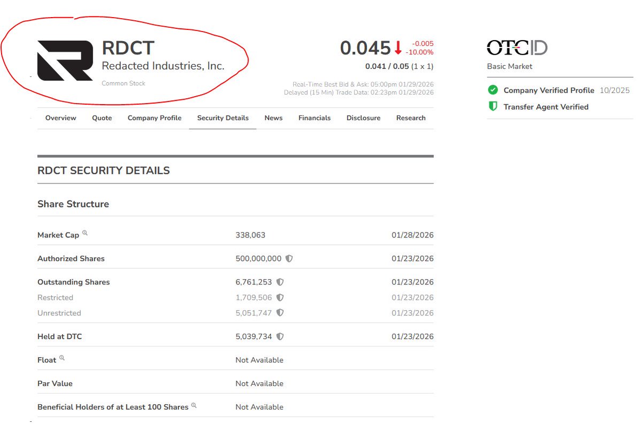
Task: Click the Share Structure heading
Action: pos(73,204)
